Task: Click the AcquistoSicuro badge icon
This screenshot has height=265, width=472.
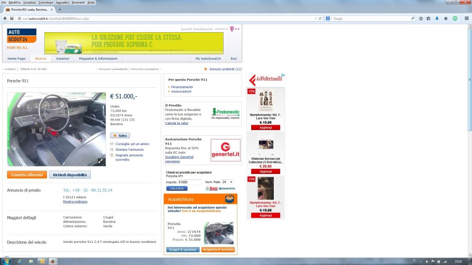Action: [x=230, y=199]
